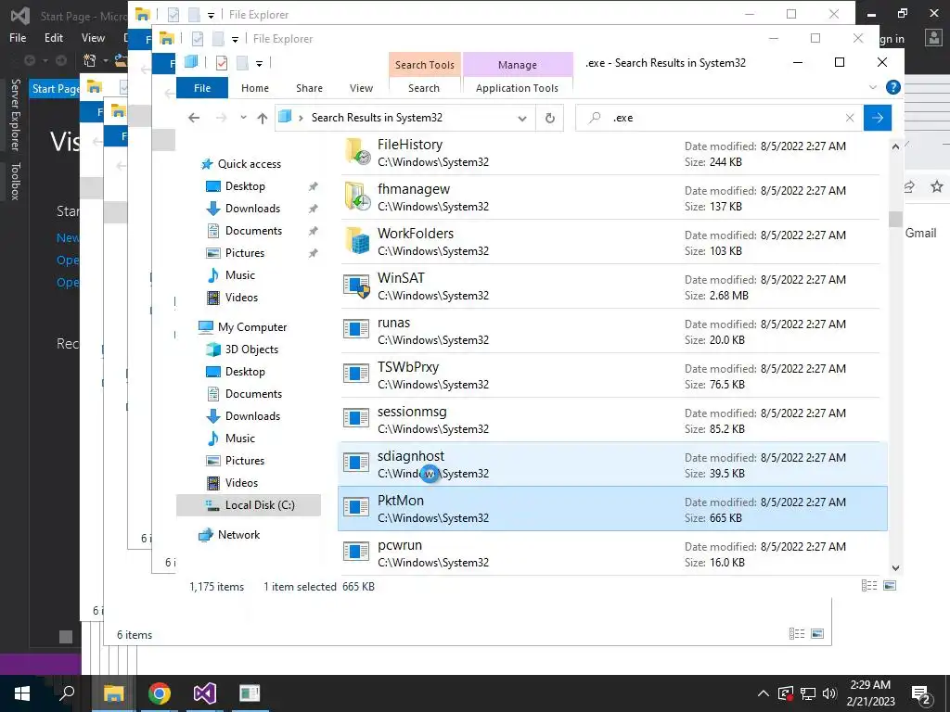Refresh the Search Results in System32
This screenshot has width=950, height=712.
tap(549, 118)
